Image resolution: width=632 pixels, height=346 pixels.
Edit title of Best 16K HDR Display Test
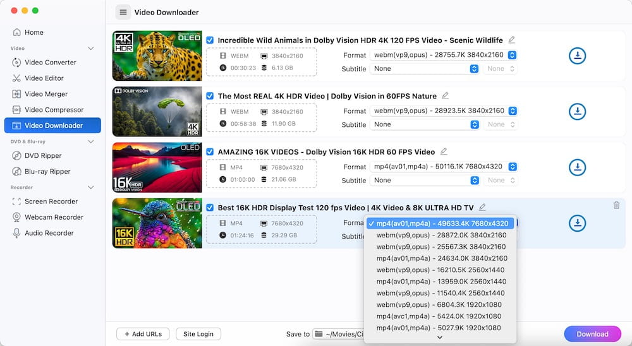coord(482,207)
